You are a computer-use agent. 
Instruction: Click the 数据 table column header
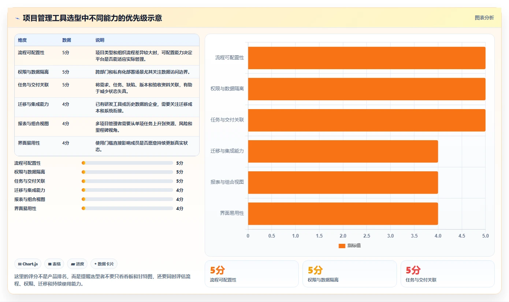[x=67, y=40]
